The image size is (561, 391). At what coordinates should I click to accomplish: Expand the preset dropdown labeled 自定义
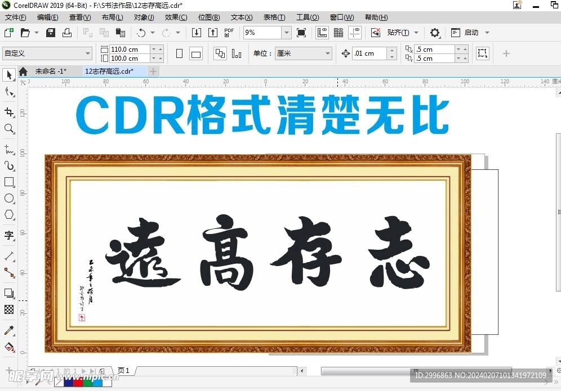coord(87,52)
